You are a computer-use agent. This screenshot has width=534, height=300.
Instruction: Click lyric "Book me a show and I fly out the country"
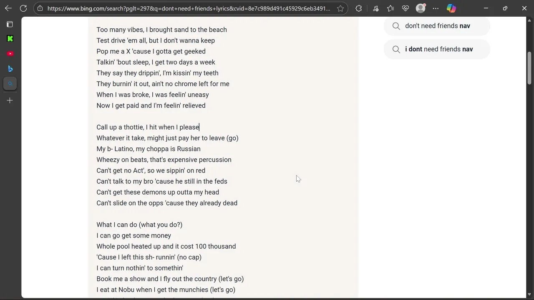click(x=156, y=279)
